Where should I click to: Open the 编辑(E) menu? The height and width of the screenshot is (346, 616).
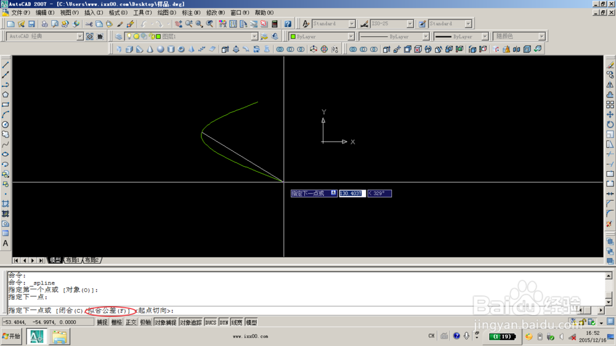point(45,13)
